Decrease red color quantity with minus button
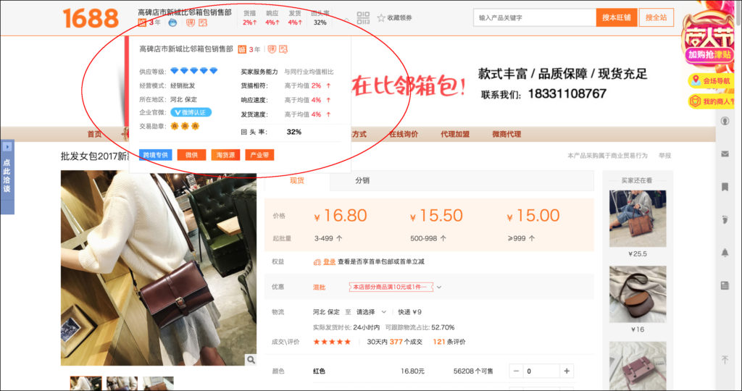 pyautogui.click(x=517, y=371)
